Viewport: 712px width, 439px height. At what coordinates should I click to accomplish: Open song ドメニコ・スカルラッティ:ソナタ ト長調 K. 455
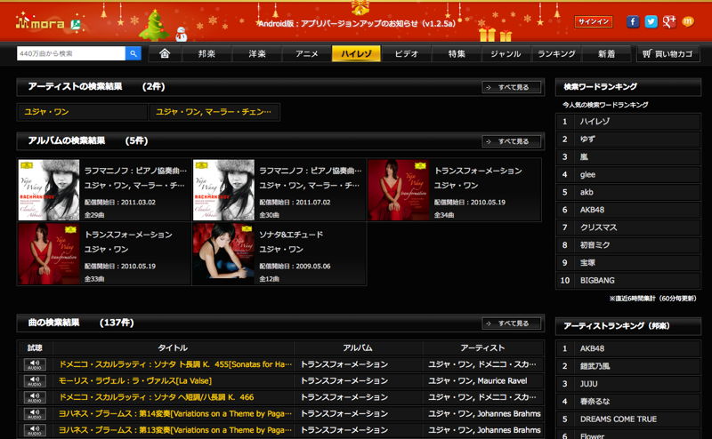click(175, 364)
